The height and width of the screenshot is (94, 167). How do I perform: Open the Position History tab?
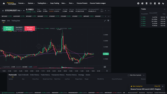(71, 75)
